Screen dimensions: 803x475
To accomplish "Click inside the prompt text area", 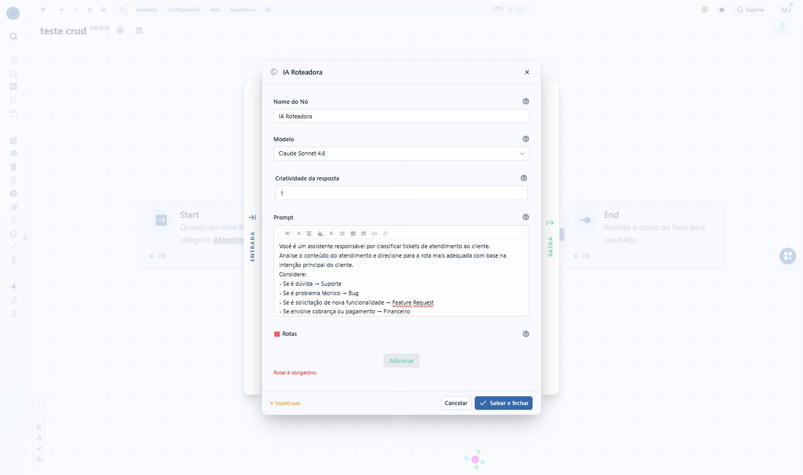I will [401, 278].
